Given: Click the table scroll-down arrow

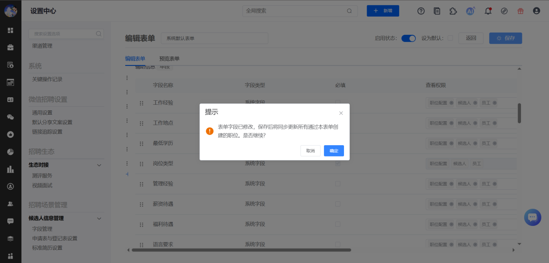Looking at the screenshot, I should (519, 244).
